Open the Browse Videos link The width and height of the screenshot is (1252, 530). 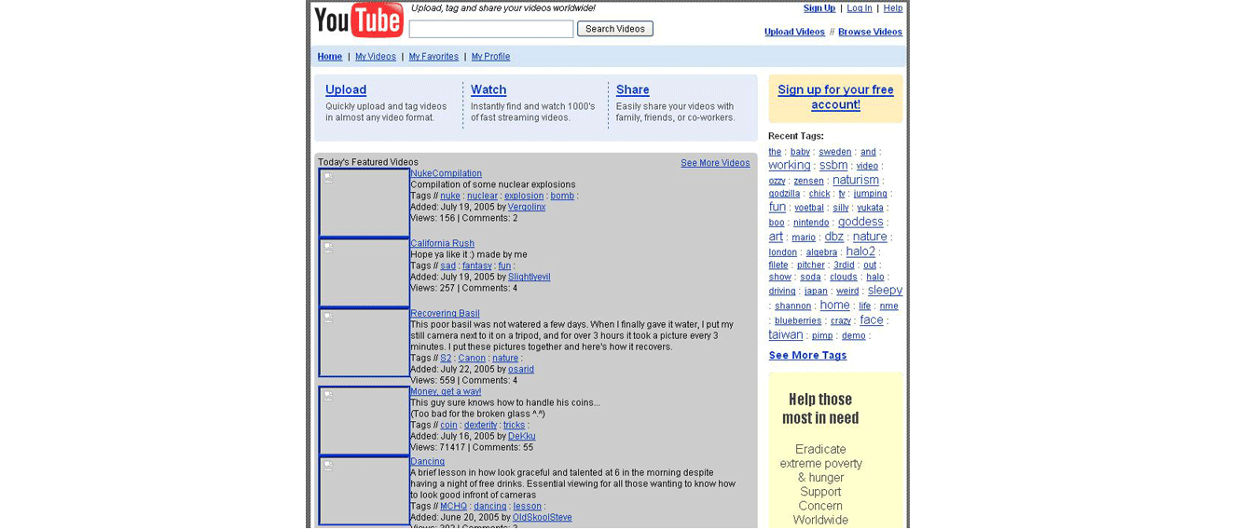(x=870, y=32)
